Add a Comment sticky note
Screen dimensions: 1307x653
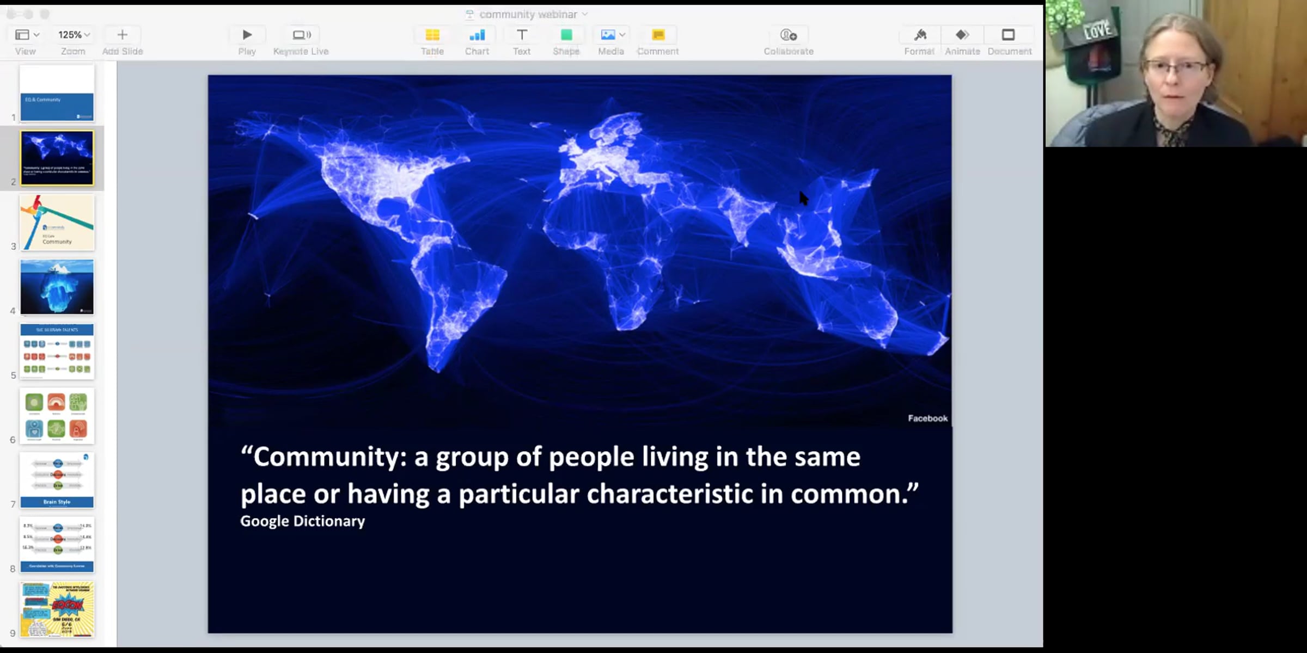658,35
